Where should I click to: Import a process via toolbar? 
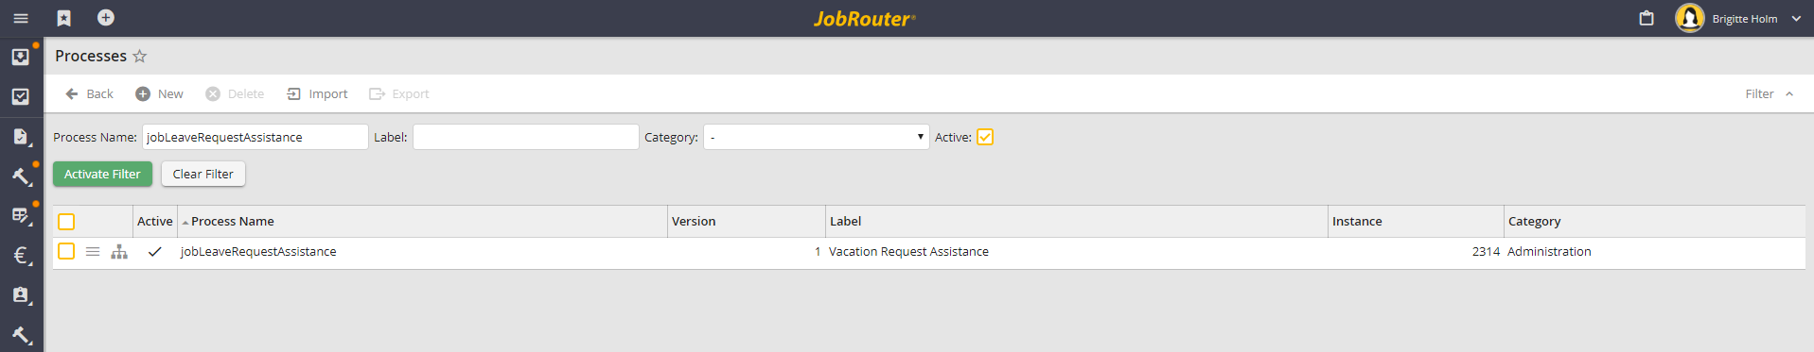coord(317,93)
